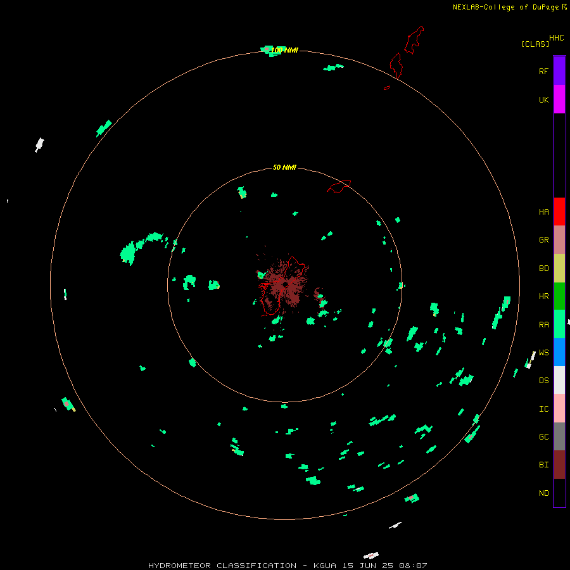Click the HR legend label

pyautogui.click(x=543, y=296)
